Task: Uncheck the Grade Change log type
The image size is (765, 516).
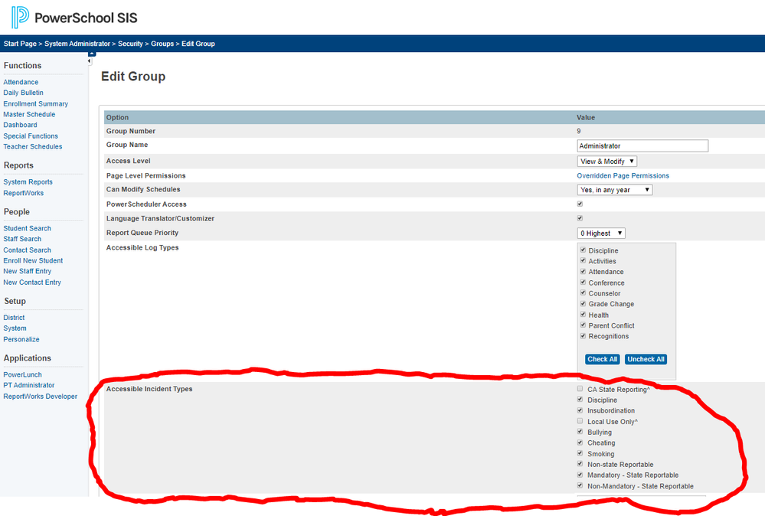Action: [x=583, y=303]
